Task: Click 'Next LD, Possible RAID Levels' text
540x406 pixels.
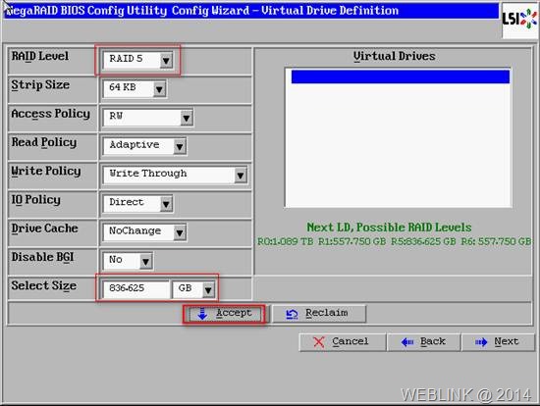Action: [389, 228]
